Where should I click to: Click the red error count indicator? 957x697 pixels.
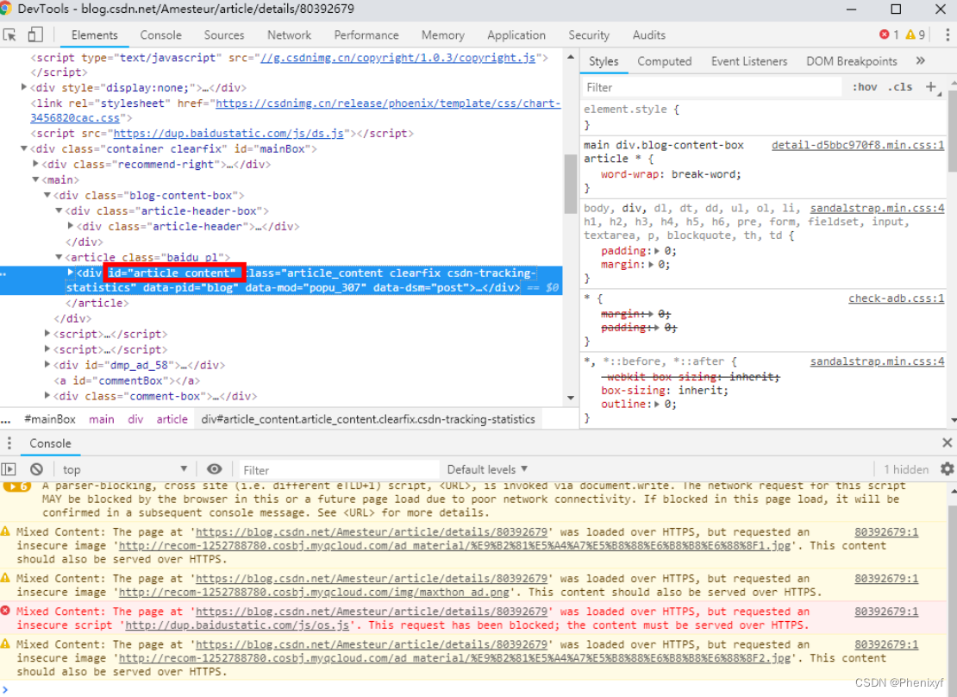pos(889,35)
